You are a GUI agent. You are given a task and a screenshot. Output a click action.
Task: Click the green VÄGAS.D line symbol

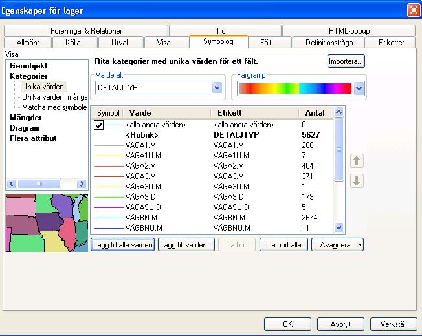pos(109,197)
